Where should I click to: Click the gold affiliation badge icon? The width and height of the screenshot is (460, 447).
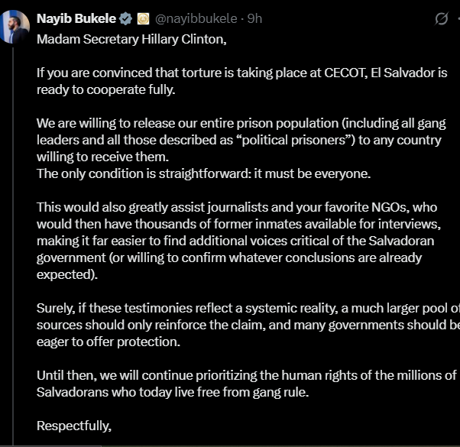142,18
